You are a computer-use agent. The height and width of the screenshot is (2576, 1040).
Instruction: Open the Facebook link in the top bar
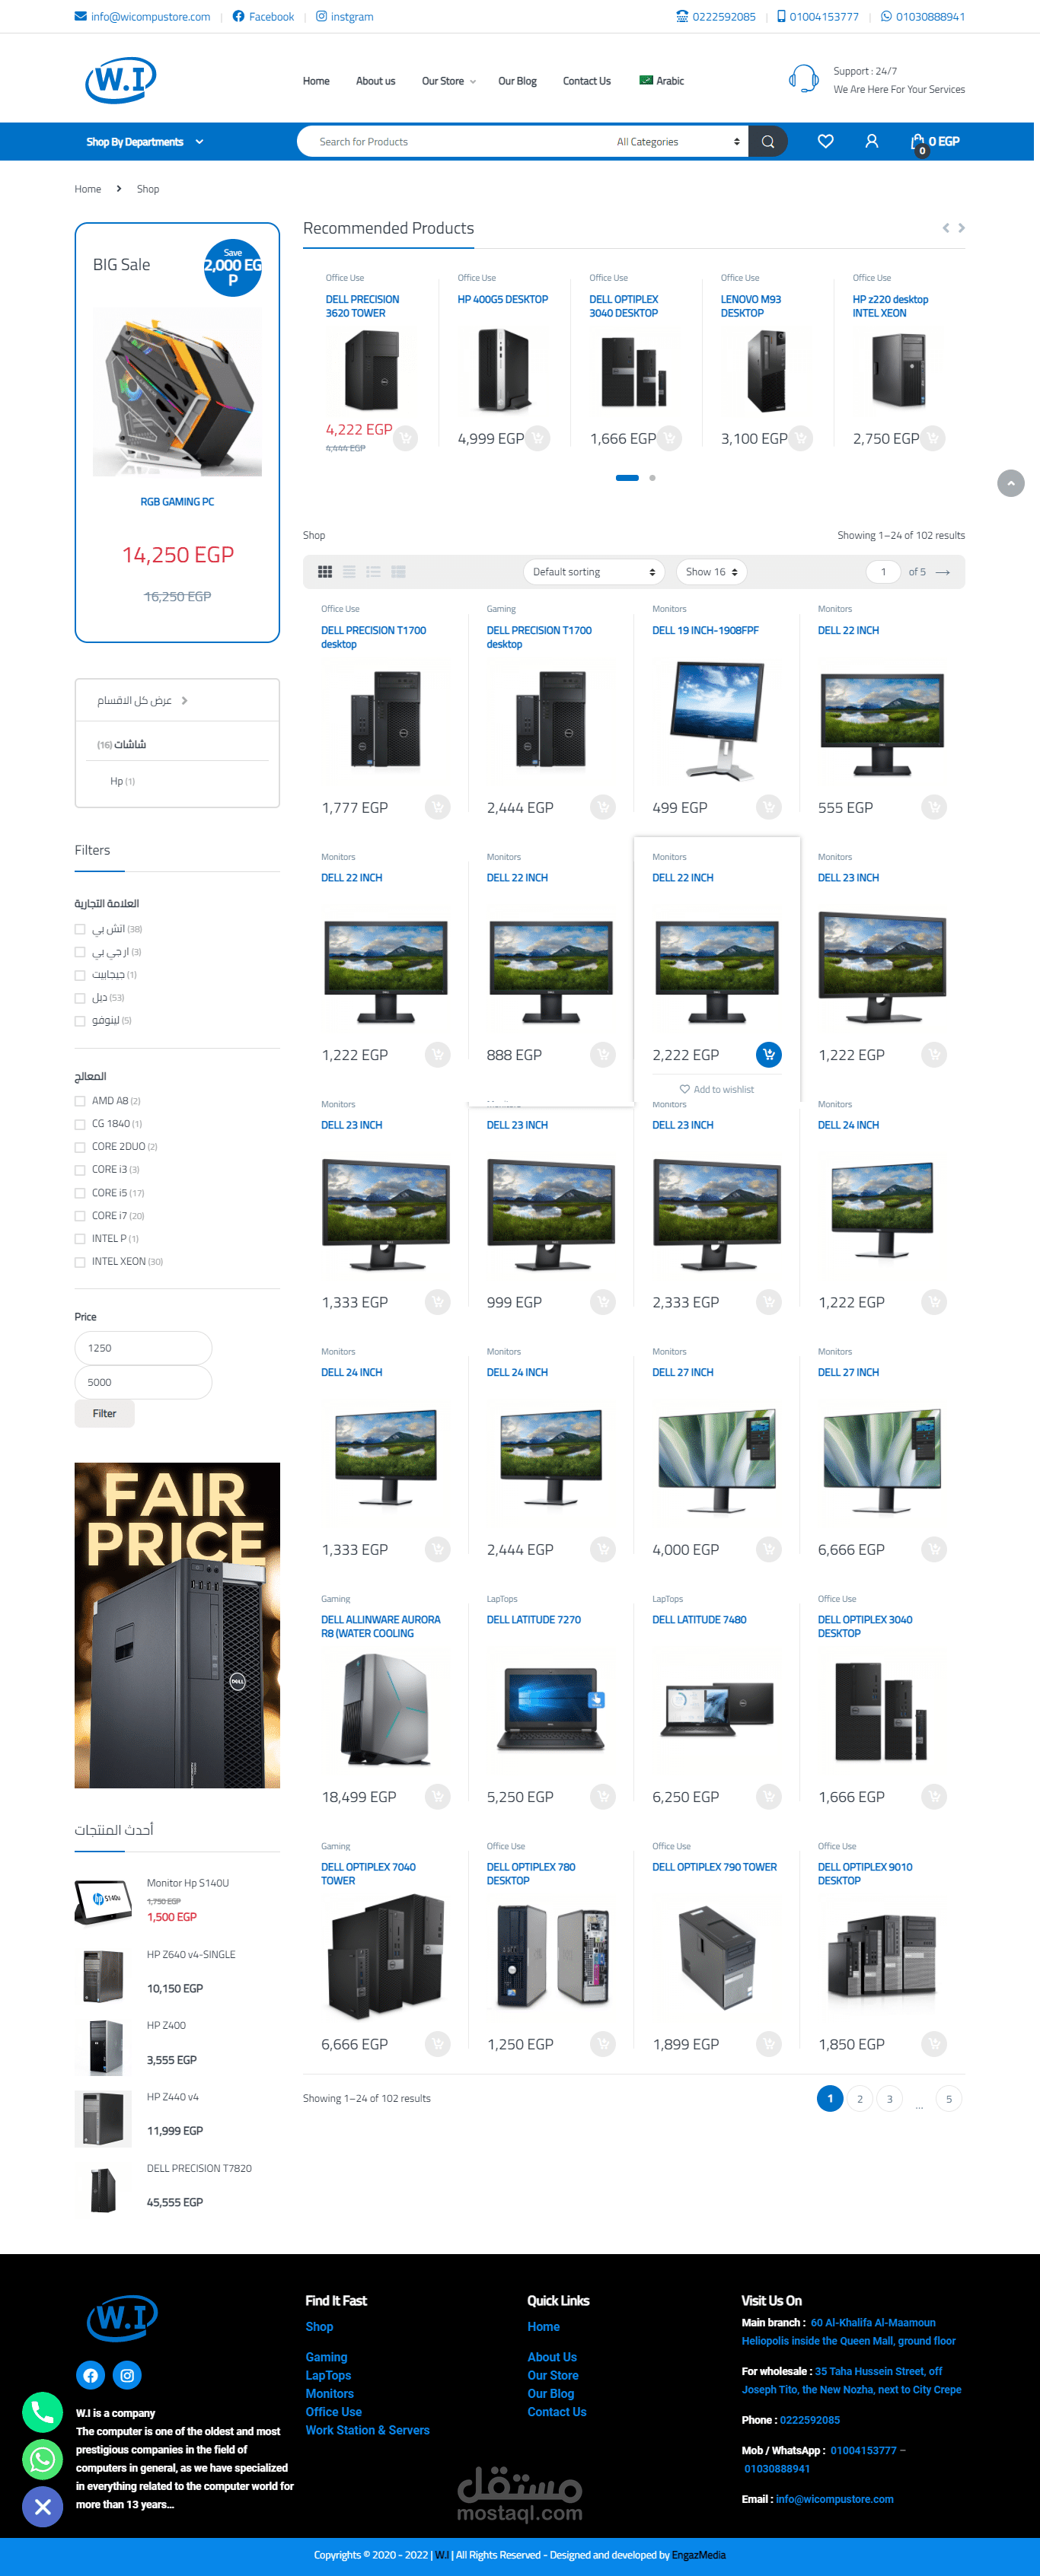263,17
